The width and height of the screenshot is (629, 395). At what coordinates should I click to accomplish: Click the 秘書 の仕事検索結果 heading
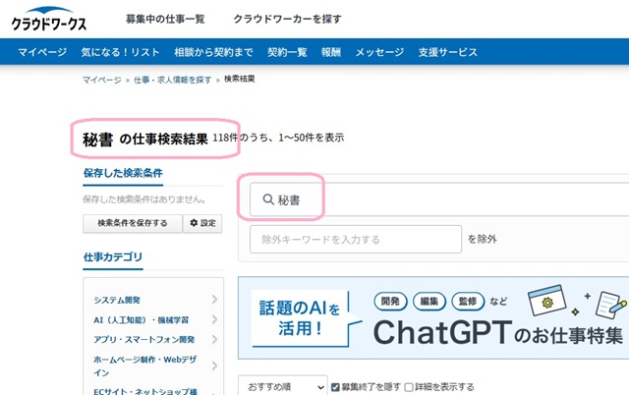click(x=145, y=140)
